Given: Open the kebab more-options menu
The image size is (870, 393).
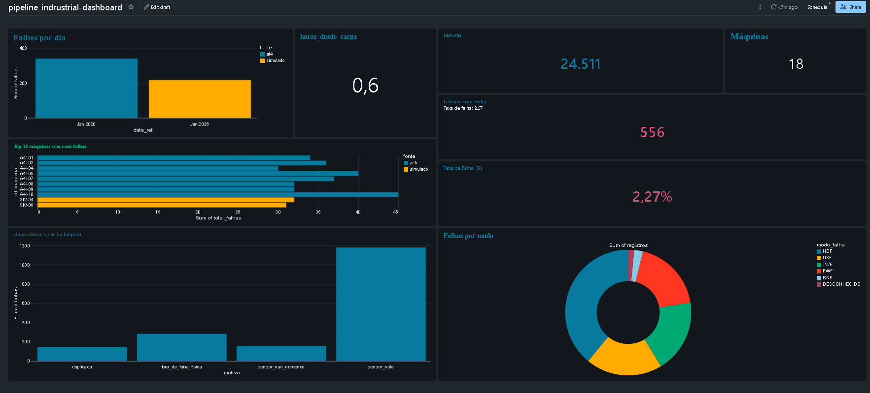Looking at the screenshot, I should point(760,7).
